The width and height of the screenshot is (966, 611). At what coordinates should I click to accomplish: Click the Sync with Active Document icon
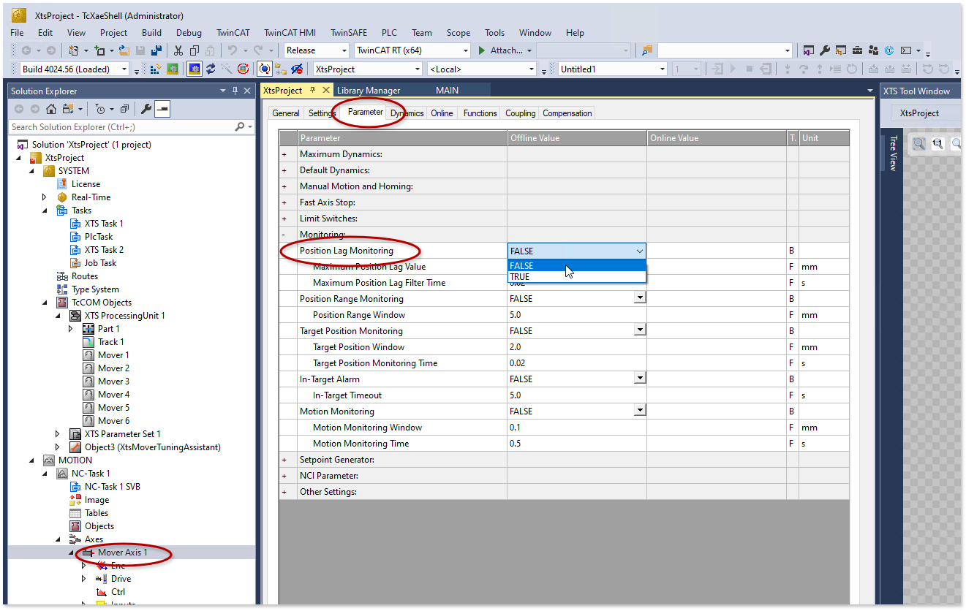pos(68,109)
